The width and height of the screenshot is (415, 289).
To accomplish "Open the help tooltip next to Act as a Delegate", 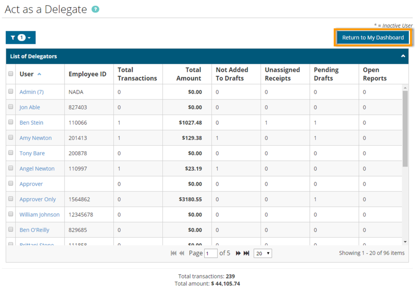I will 95,9.
